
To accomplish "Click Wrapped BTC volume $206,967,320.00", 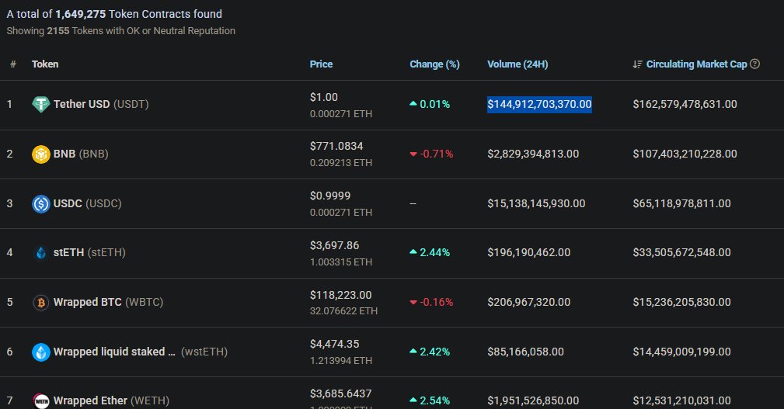I will [x=528, y=302].
